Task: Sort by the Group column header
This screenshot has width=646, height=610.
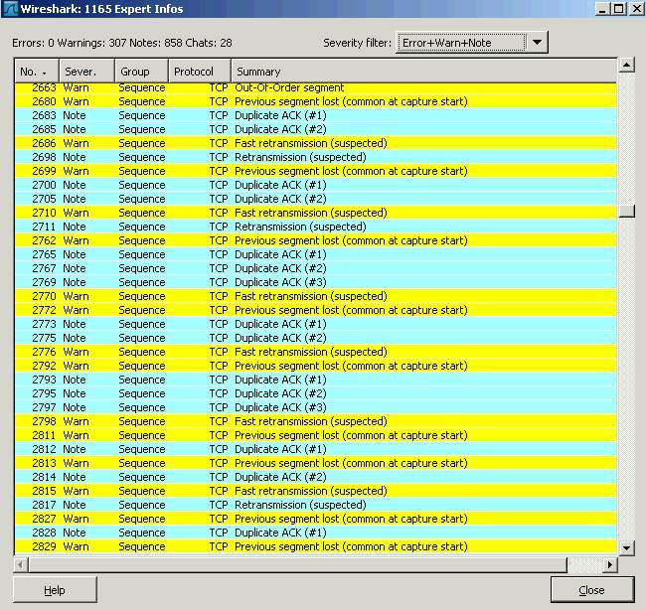Action: [142, 72]
